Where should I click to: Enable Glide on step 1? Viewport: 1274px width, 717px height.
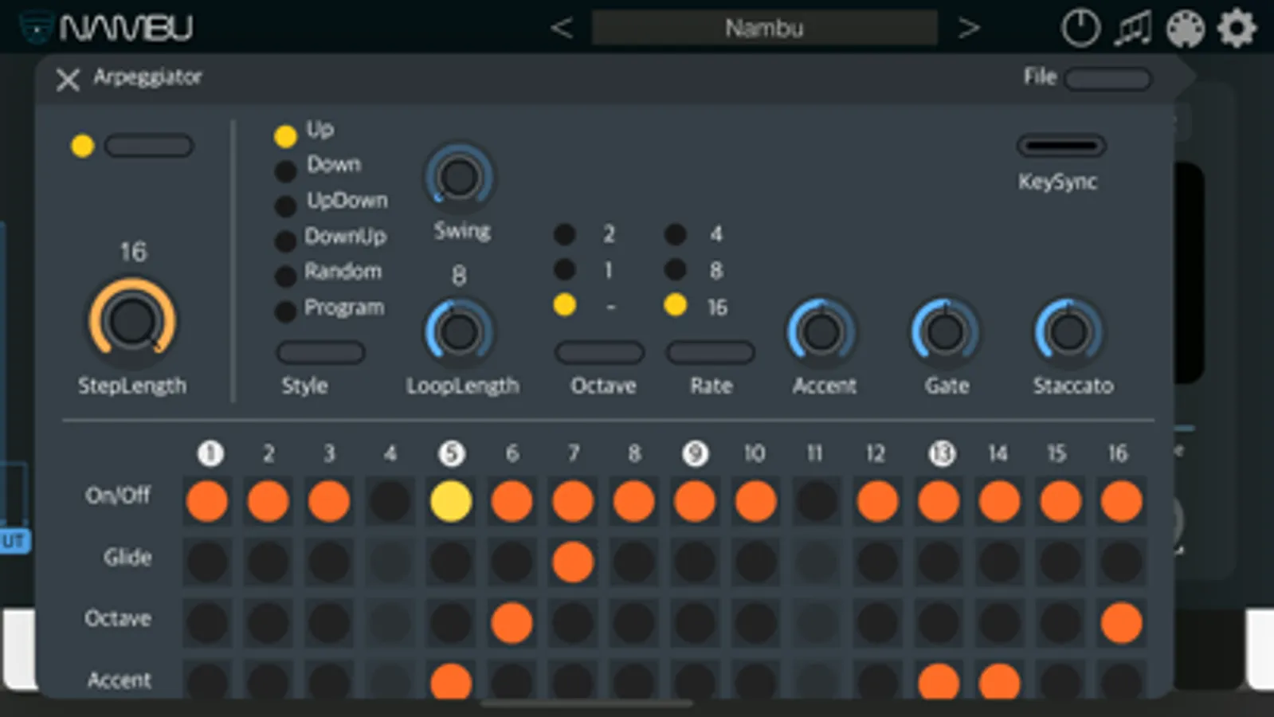(x=207, y=562)
